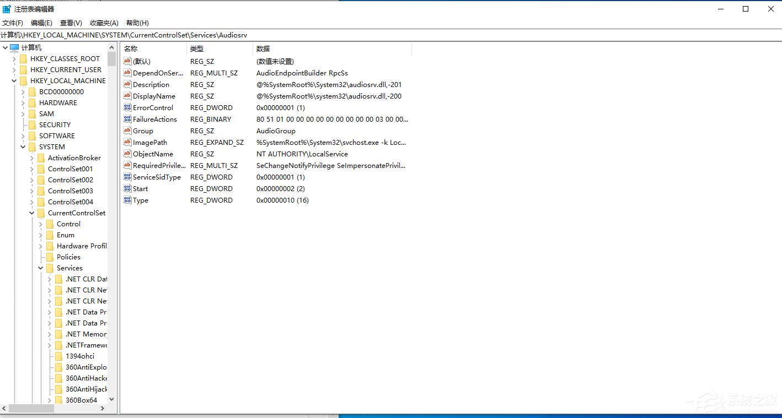Click the binary icon beside FailureActions
The width and height of the screenshot is (782, 418).
coord(126,119)
